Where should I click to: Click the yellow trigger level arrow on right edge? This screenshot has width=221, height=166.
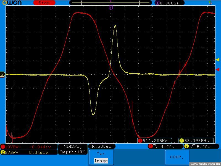[217, 60]
